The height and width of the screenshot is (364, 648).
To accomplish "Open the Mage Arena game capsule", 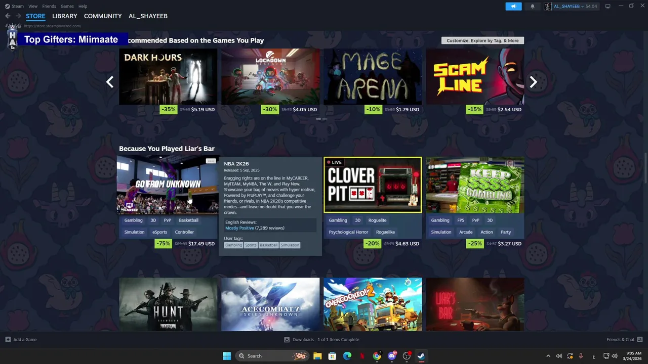I will (373, 77).
